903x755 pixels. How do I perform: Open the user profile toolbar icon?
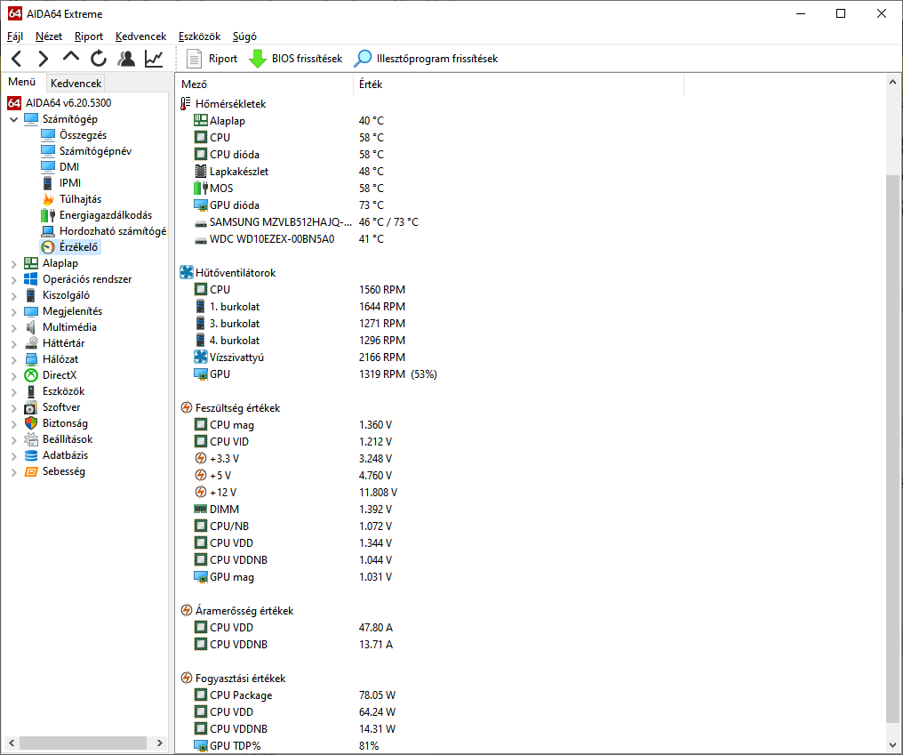pos(126,58)
